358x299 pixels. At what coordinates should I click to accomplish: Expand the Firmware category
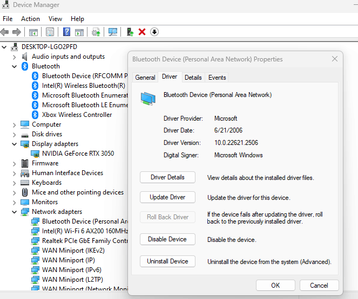point(15,164)
